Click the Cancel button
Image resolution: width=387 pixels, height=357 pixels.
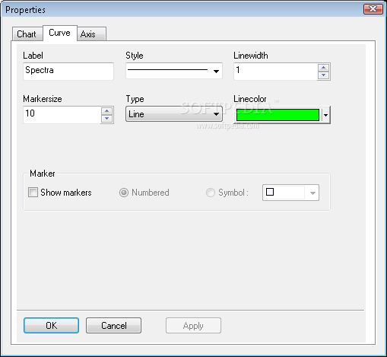pos(113,326)
